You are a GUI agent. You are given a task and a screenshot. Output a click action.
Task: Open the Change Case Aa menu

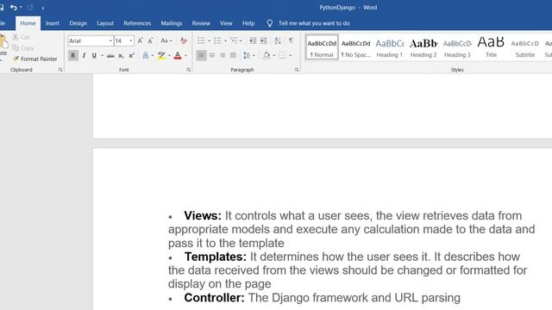166,40
